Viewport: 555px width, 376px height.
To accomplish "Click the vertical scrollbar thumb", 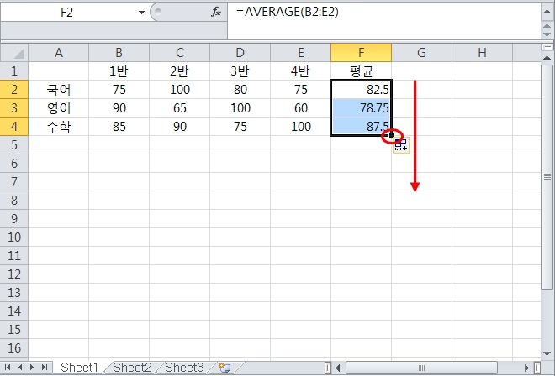I will click(x=547, y=177).
